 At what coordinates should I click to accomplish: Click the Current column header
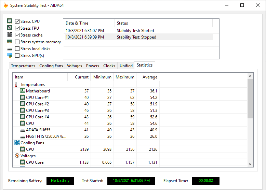79,77
